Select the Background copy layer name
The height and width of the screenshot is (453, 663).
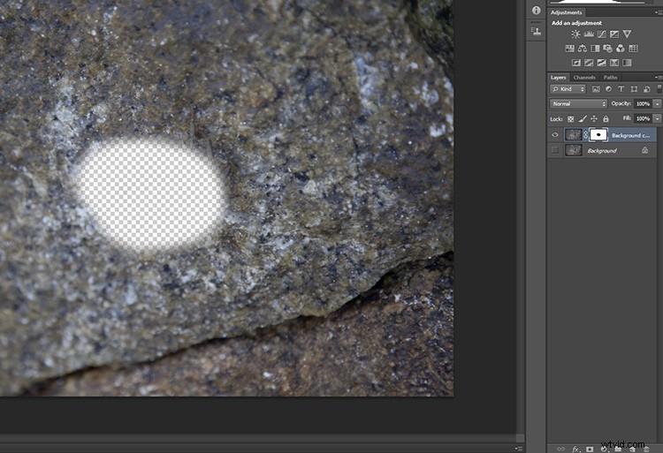[630, 135]
